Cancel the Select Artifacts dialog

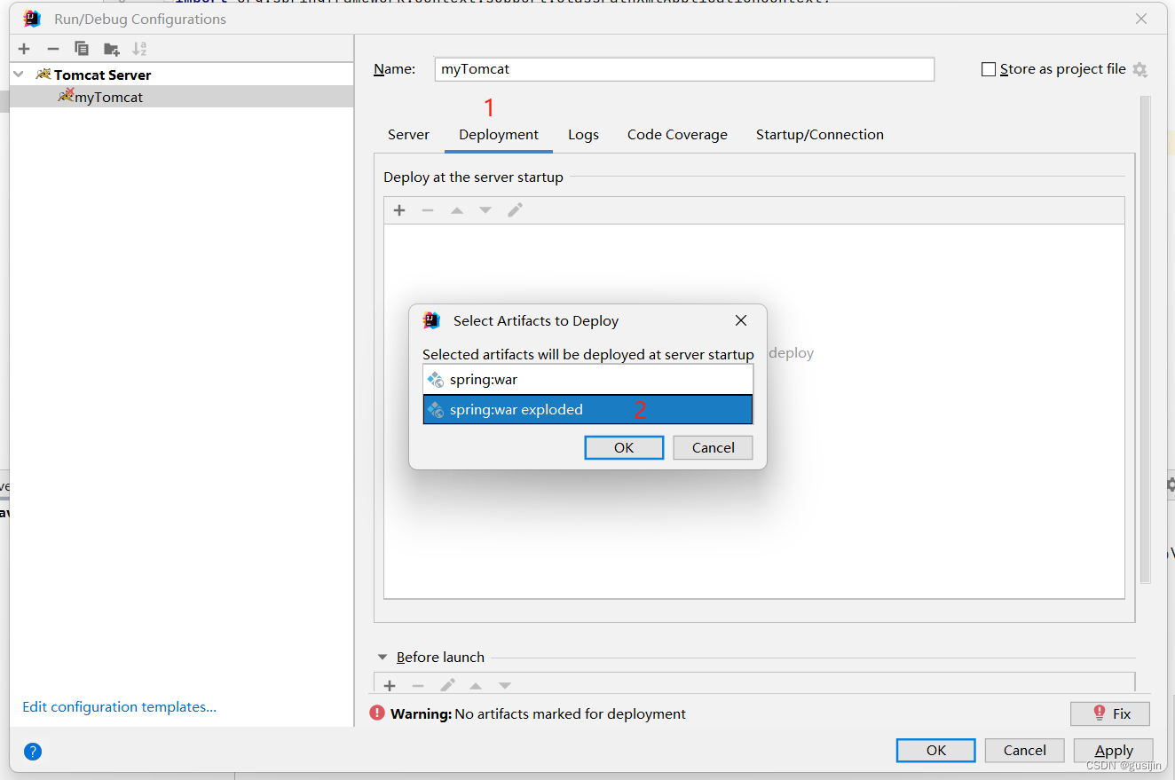coord(713,447)
